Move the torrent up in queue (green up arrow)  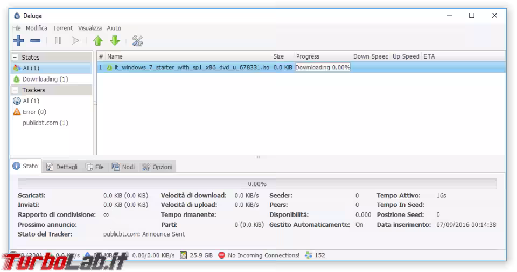98,41
